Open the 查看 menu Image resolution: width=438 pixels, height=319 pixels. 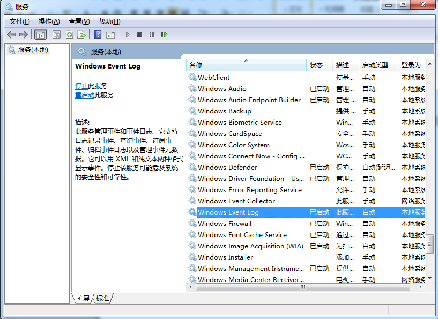(78, 21)
